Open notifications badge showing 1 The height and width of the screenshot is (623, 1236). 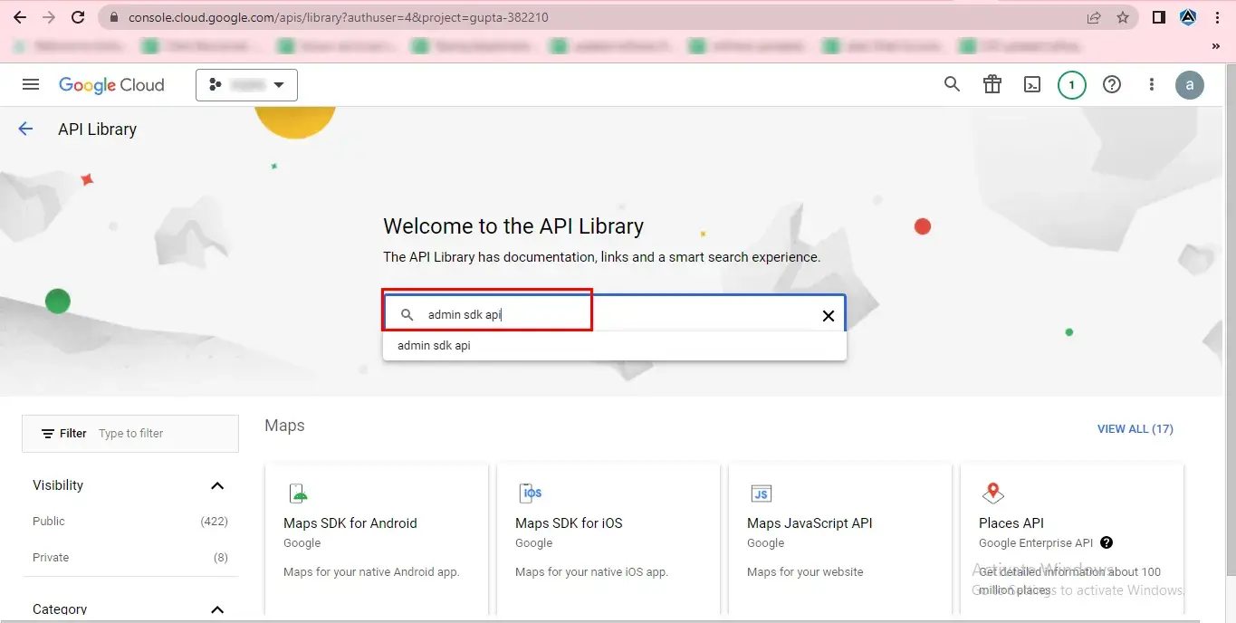click(x=1072, y=85)
